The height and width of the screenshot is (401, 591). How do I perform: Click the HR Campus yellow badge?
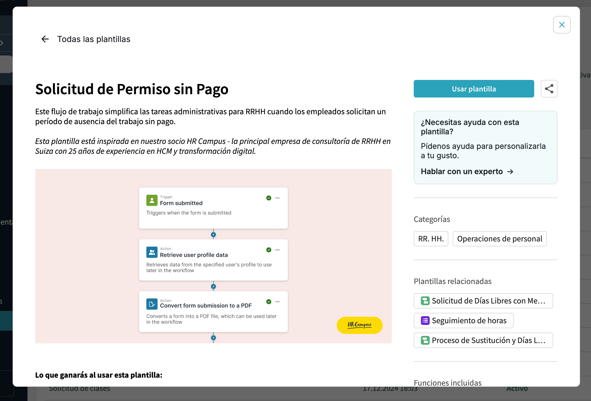359,325
